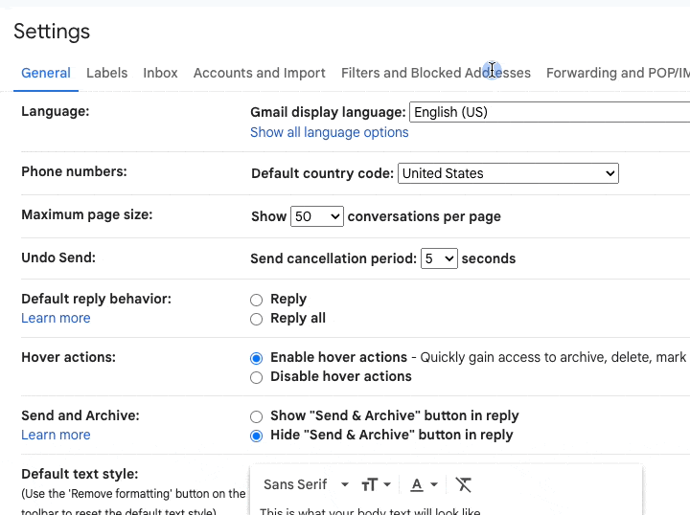
Task: Open the Accounts and Import tab
Action: [x=259, y=73]
